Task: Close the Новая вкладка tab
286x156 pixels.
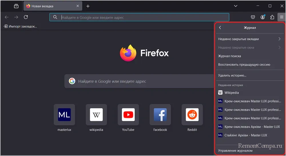Action: (x=78, y=6)
